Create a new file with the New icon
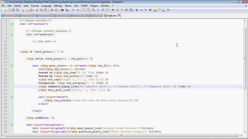The image size is (248, 139). 4,10
